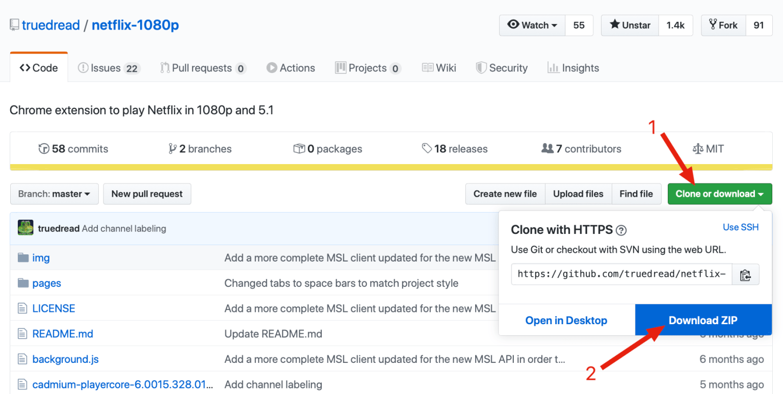Open the README.md file
Image resolution: width=783 pixels, height=394 pixels.
point(63,334)
